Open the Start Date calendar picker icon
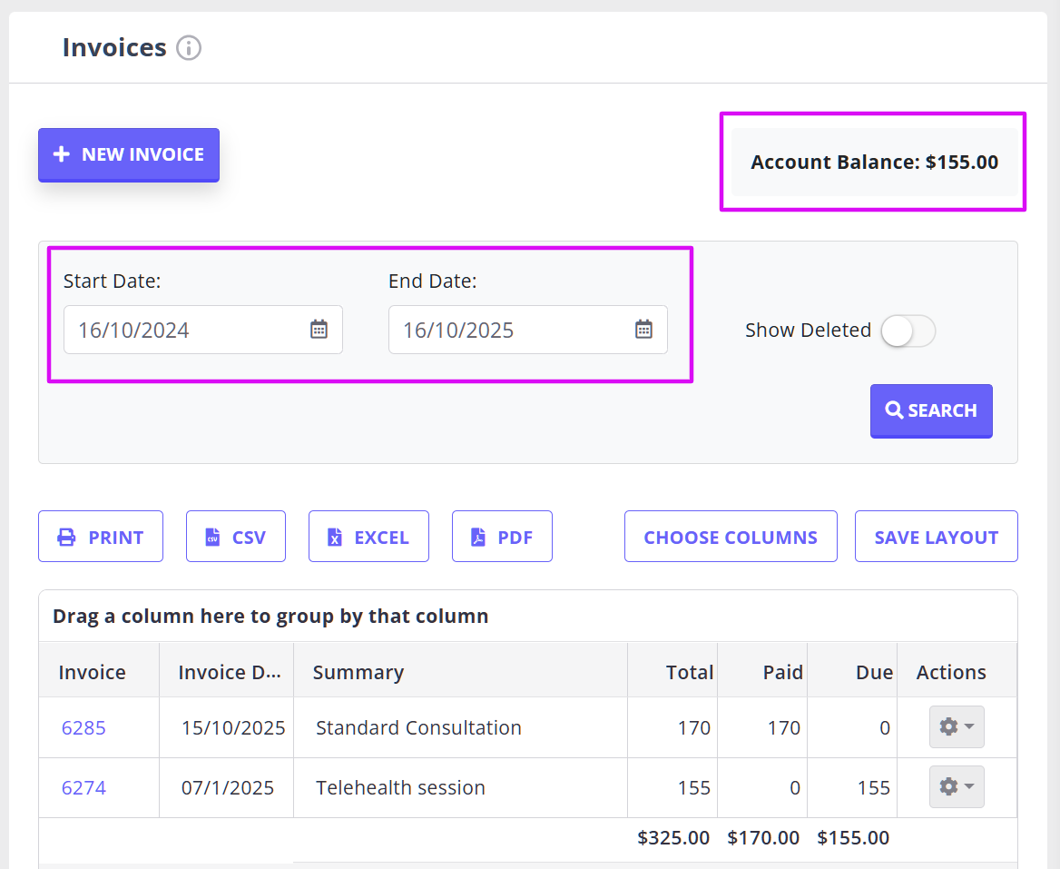1060x869 pixels. [x=319, y=330]
